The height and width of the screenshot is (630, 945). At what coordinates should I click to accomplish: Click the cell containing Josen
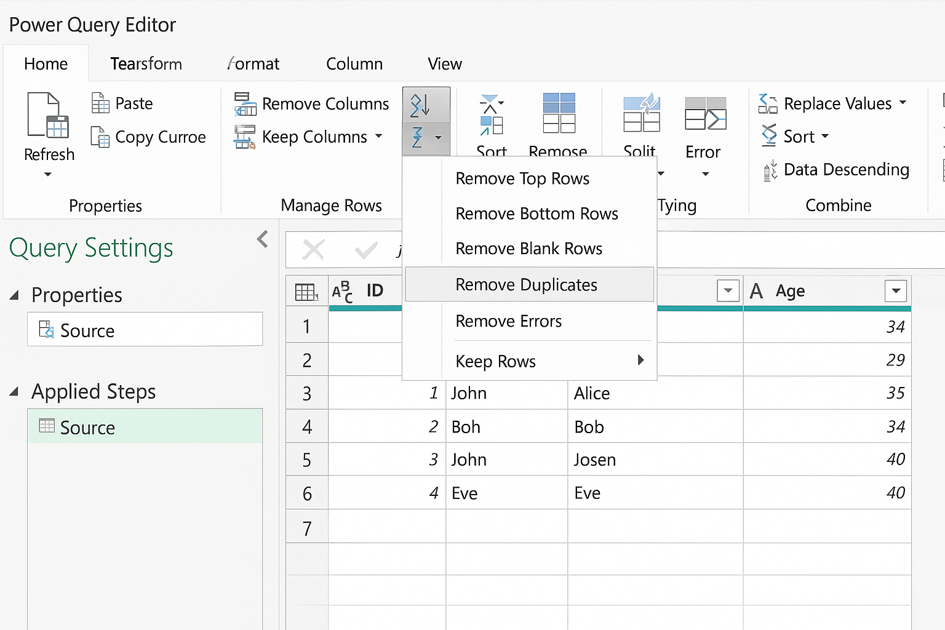click(x=655, y=460)
